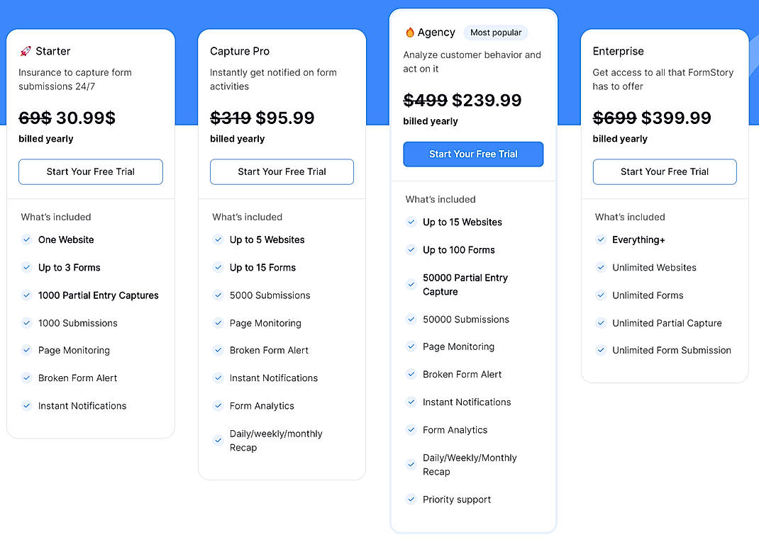The image size is (759, 542).
Task: Click the crossed-out $699 Enterprise price
Action: [615, 118]
